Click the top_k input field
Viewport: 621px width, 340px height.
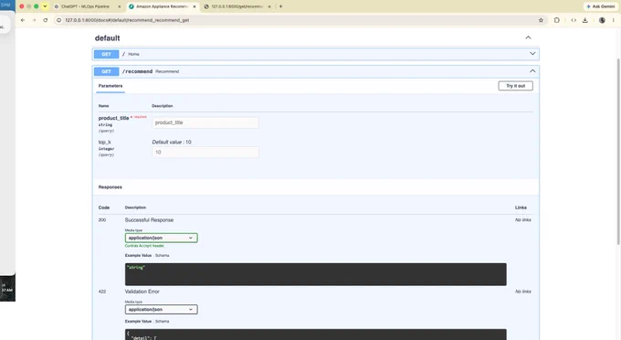pyautogui.click(x=205, y=152)
